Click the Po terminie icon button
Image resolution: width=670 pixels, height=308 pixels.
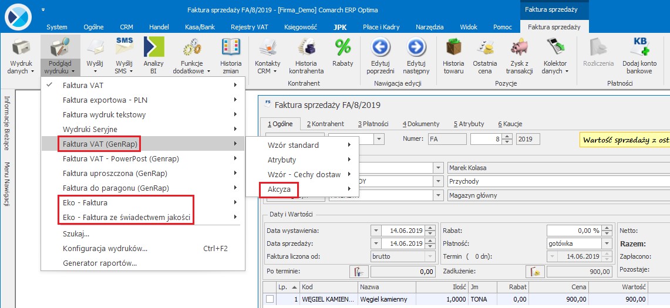coord(359,271)
